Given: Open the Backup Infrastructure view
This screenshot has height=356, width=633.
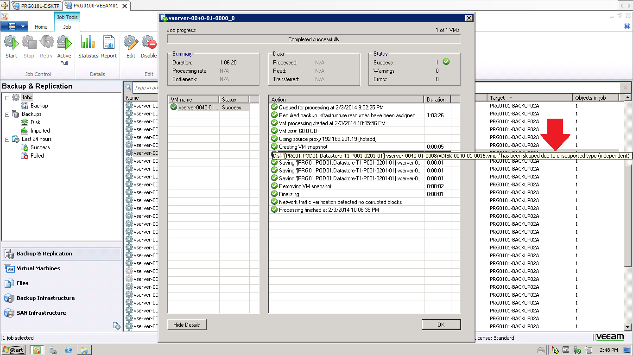Looking at the screenshot, I should tap(62, 298).
